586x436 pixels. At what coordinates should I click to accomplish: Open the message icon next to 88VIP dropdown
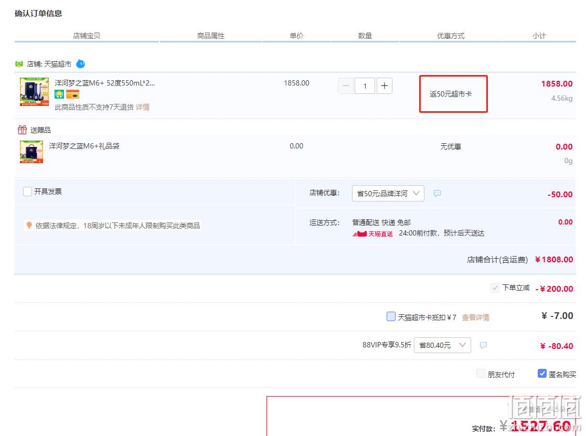(483, 345)
